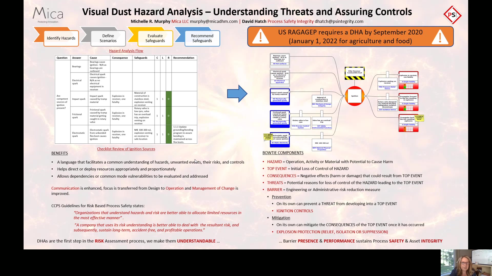Image resolution: width=492 pixels, height=276 pixels.
Task: Click the BENEFITS heading
Action: 59,153
